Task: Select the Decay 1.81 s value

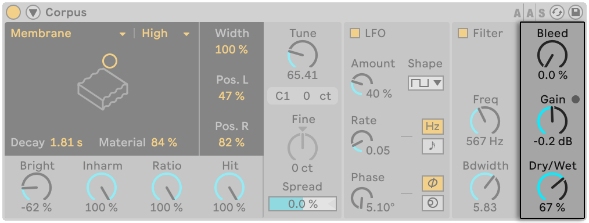Action: tap(66, 143)
